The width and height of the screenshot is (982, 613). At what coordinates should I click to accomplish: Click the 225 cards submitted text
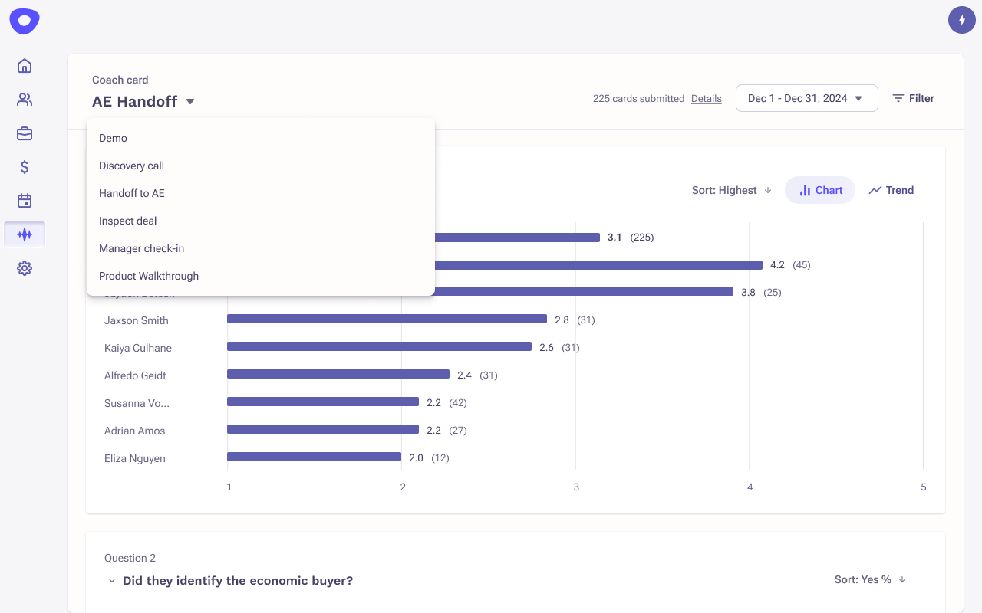coord(638,98)
